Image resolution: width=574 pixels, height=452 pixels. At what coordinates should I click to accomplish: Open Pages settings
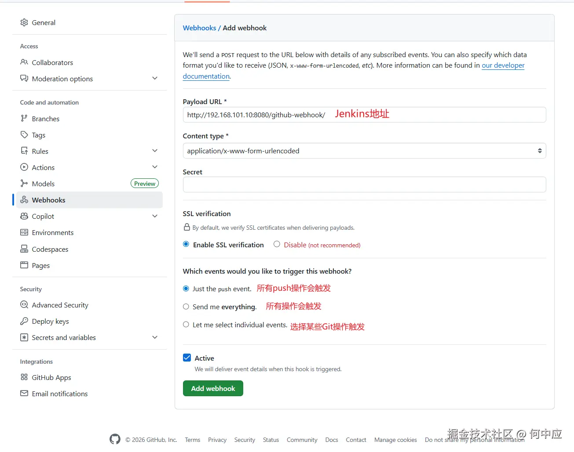(40, 265)
